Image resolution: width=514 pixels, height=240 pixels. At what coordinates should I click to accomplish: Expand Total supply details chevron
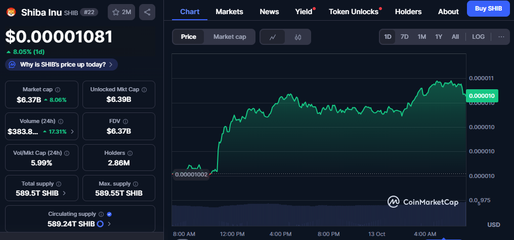[x=63, y=193]
